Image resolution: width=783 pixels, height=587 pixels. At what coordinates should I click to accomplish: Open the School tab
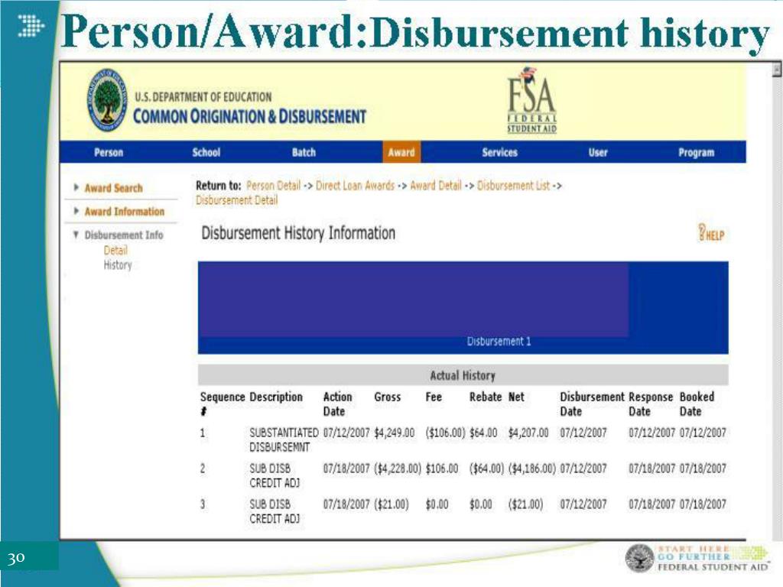coord(206,152)
